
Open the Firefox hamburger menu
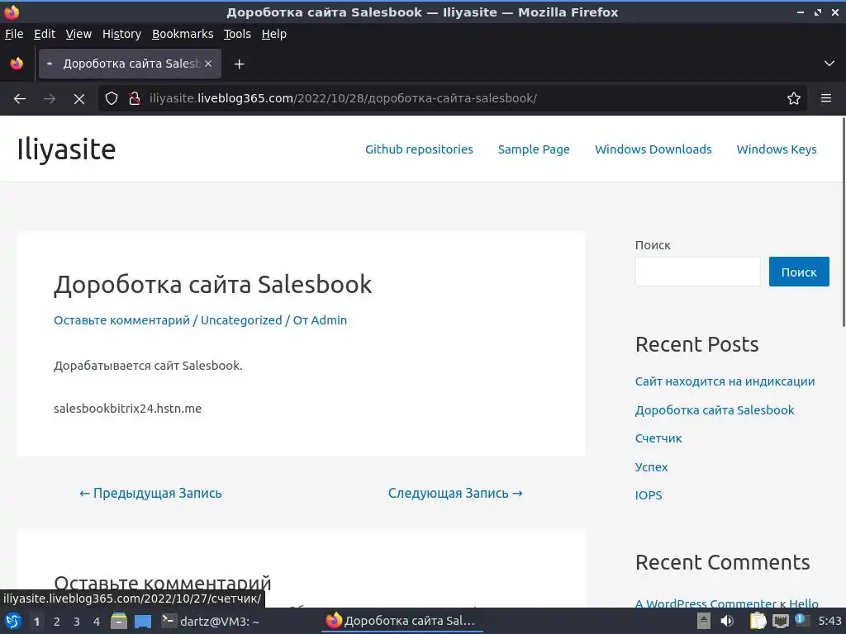(825, 98)
